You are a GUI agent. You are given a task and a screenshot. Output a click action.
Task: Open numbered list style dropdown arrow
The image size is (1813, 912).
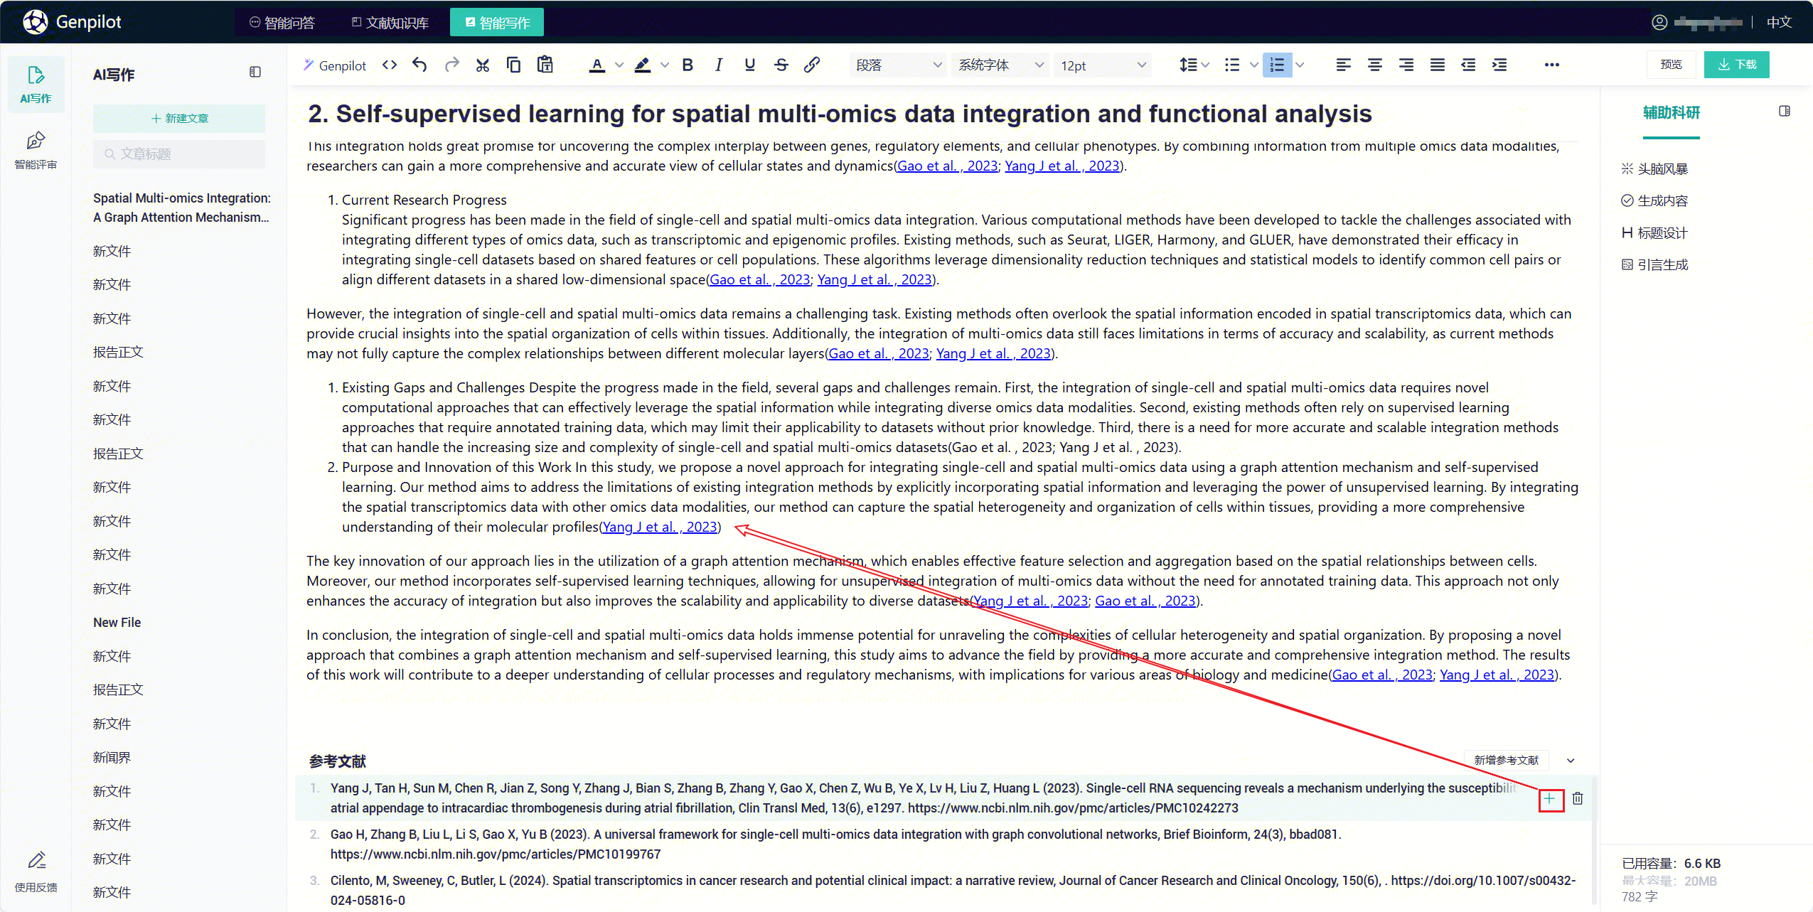click(x=1300, y=65)
